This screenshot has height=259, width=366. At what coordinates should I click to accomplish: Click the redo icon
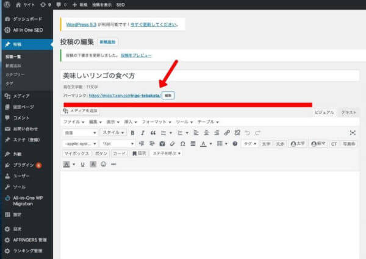click(x=257, y=133)
